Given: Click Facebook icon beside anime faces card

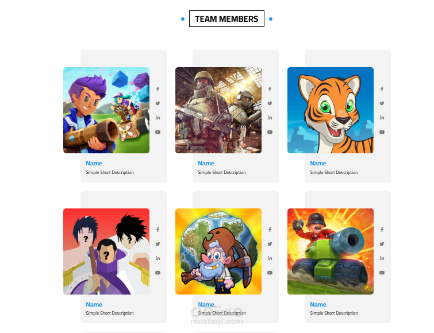Looking at the screenshot, I should pos(158,230).
